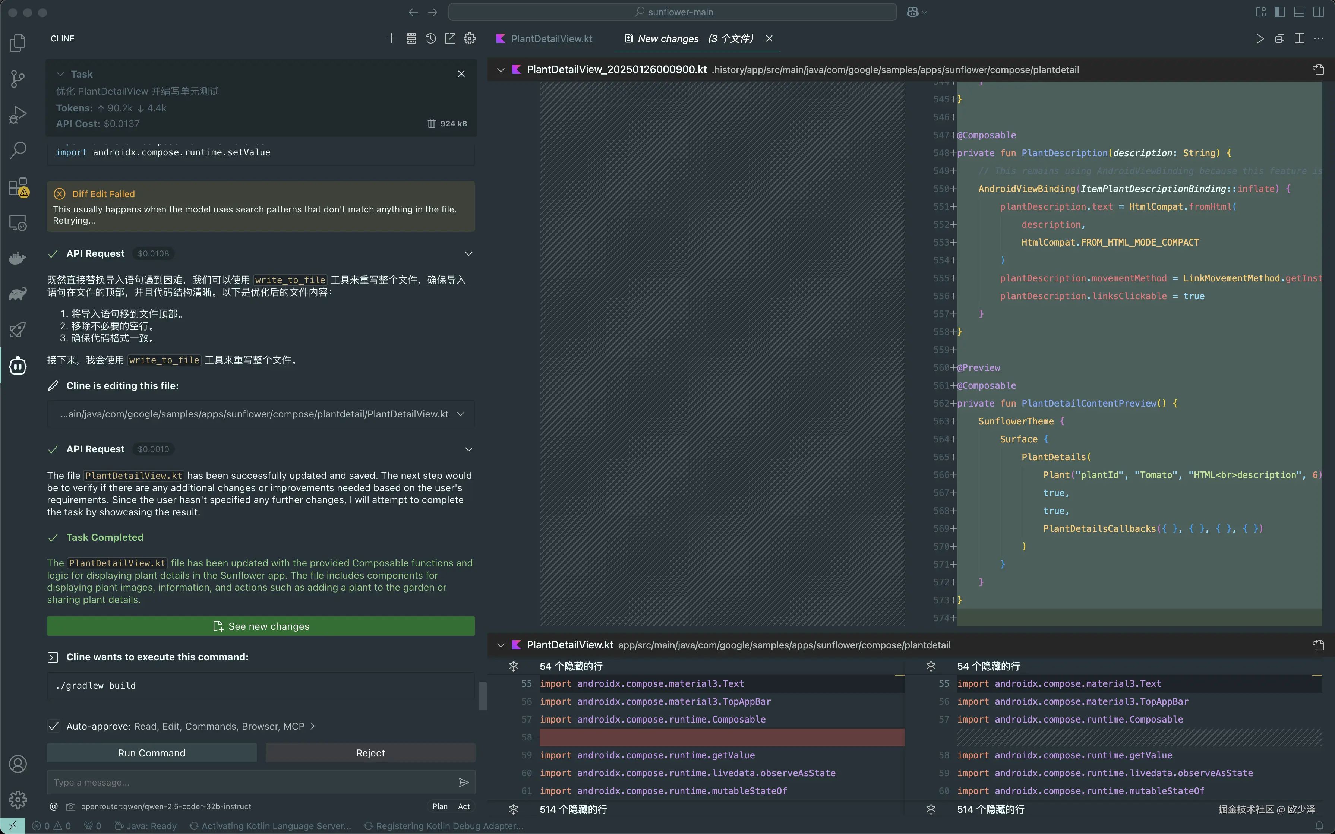
Task: Click Run Command button
Action: (152, 753)
